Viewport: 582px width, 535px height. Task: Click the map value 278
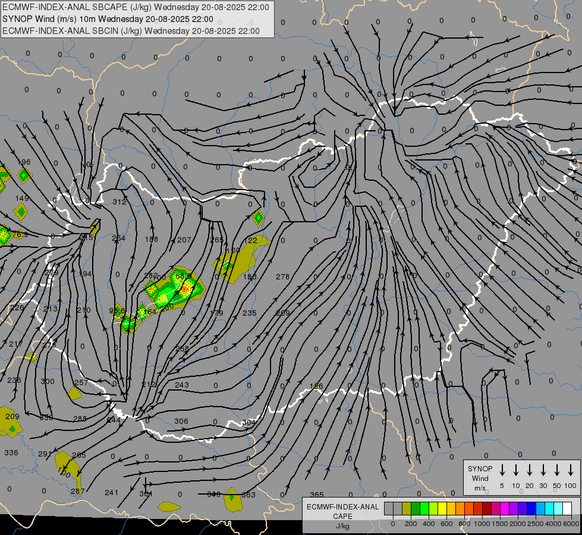283,276
